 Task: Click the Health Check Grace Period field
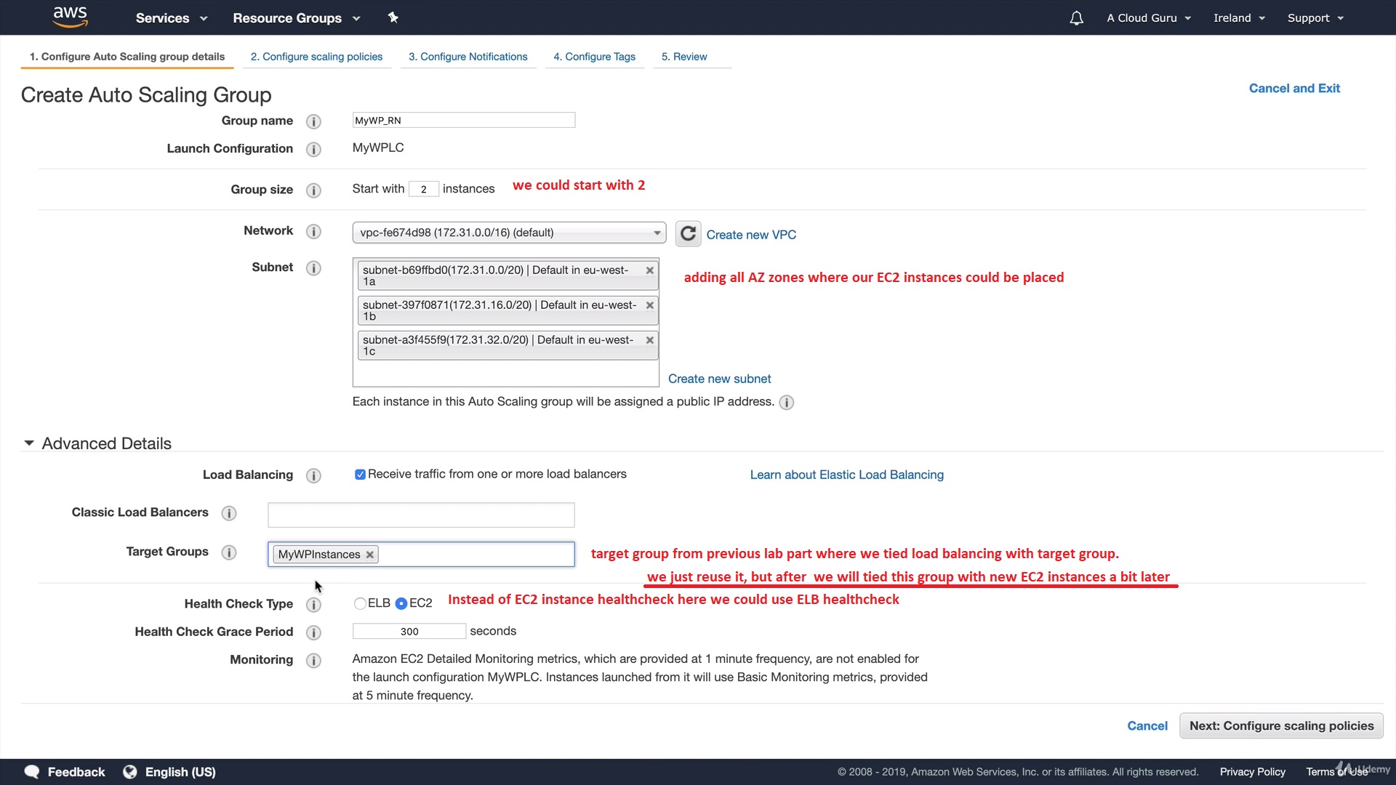(x=409, y=632)
